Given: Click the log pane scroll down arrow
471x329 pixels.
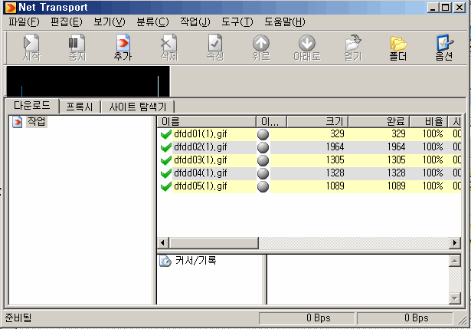Looking at the screenshot, I should coord(455,298).
